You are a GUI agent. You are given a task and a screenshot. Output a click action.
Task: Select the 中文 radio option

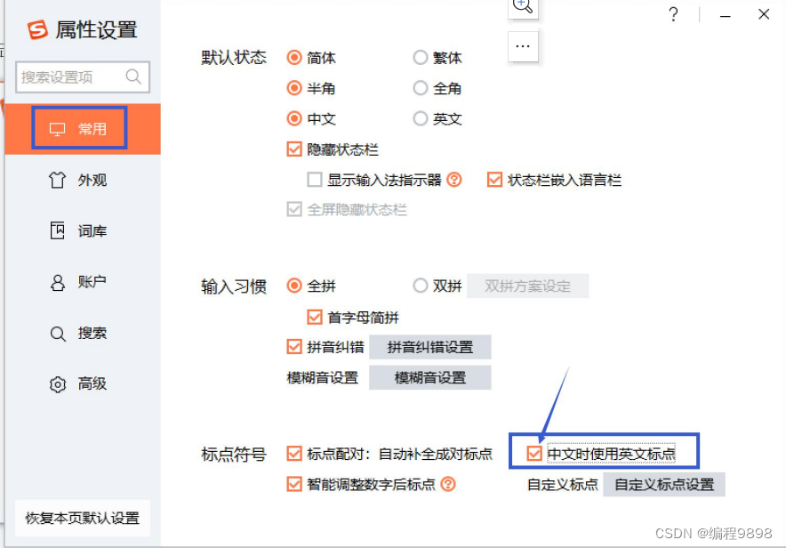pos(294,119)
